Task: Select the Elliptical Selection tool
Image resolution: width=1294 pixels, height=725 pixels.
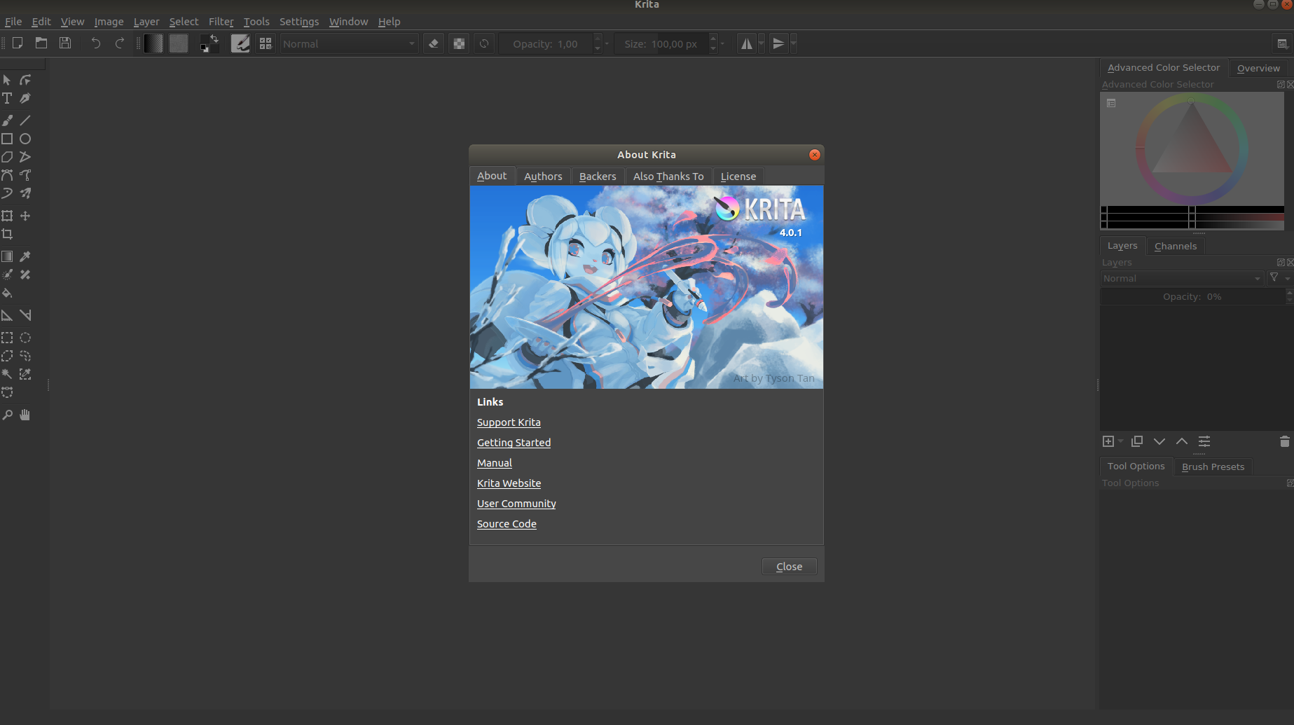Action: click(25, 338)
